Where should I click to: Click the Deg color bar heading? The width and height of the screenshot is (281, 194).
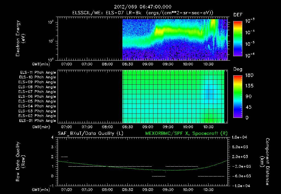coord(238,69)
